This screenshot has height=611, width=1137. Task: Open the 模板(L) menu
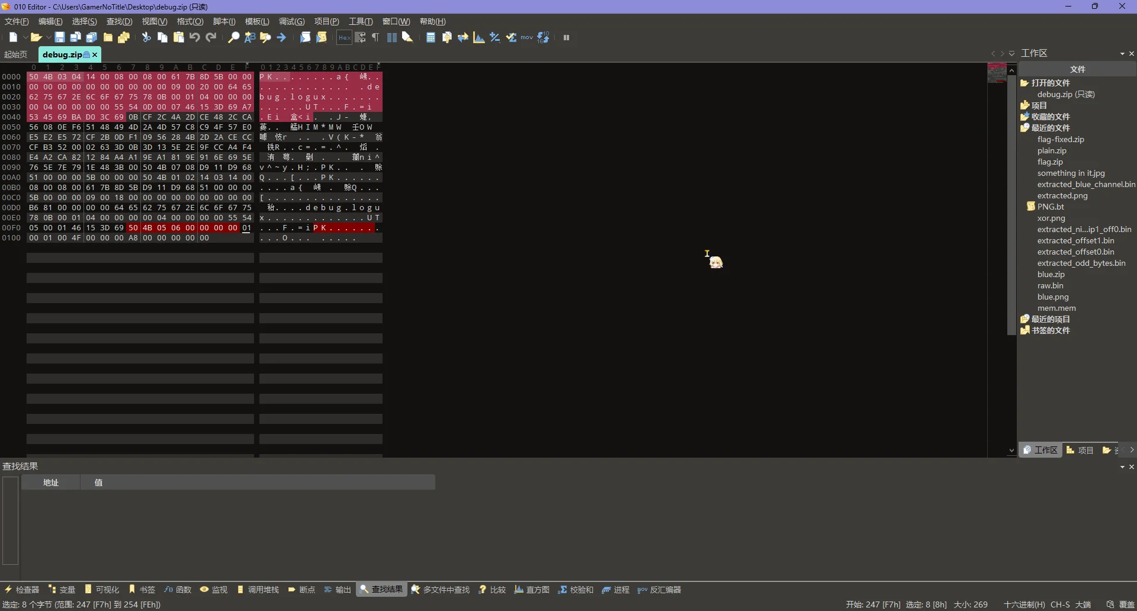tap(256, 21)
